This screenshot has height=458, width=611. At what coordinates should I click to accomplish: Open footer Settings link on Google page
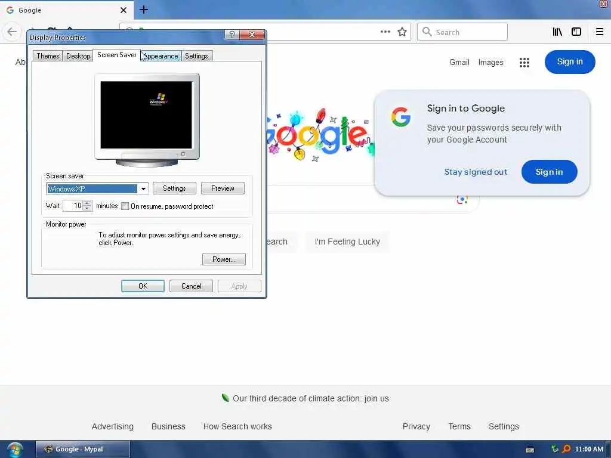click(x=504, y=426)
